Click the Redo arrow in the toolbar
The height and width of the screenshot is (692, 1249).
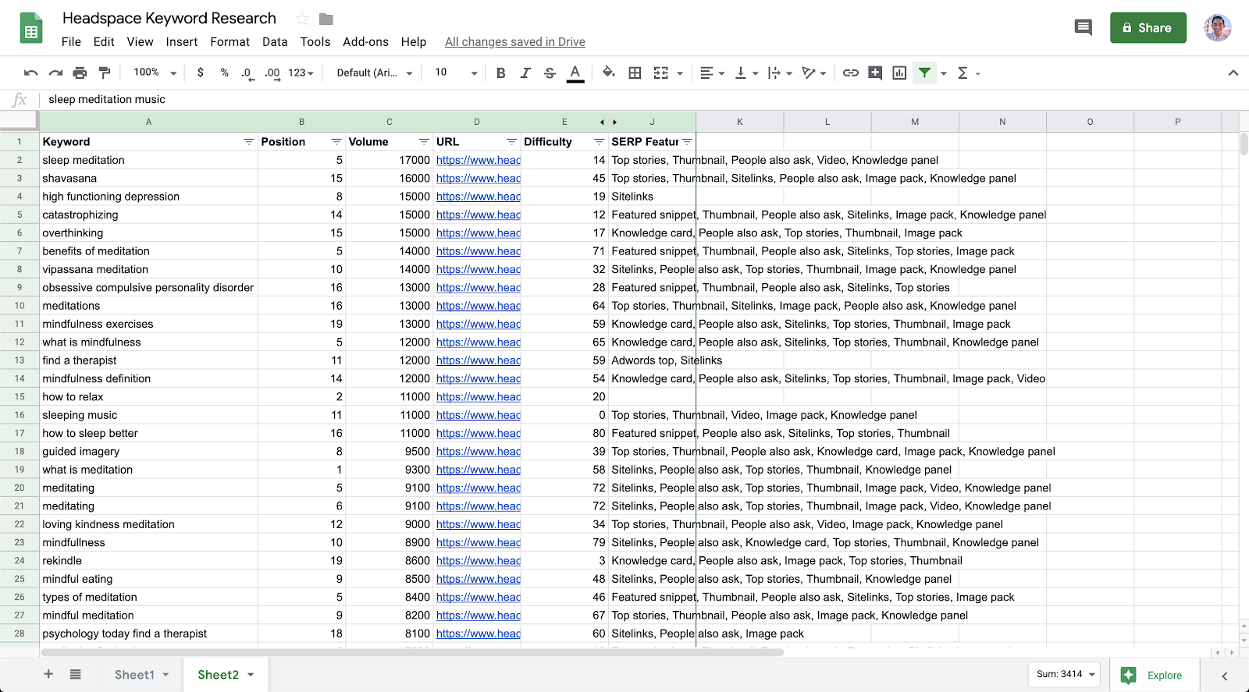(x=55, y=73)
